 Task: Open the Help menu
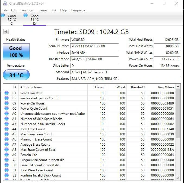[x=64, y=10]
